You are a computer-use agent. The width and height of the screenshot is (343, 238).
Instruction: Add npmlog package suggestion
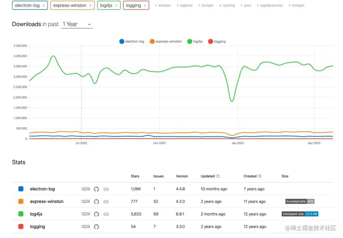tap(227, 5)
